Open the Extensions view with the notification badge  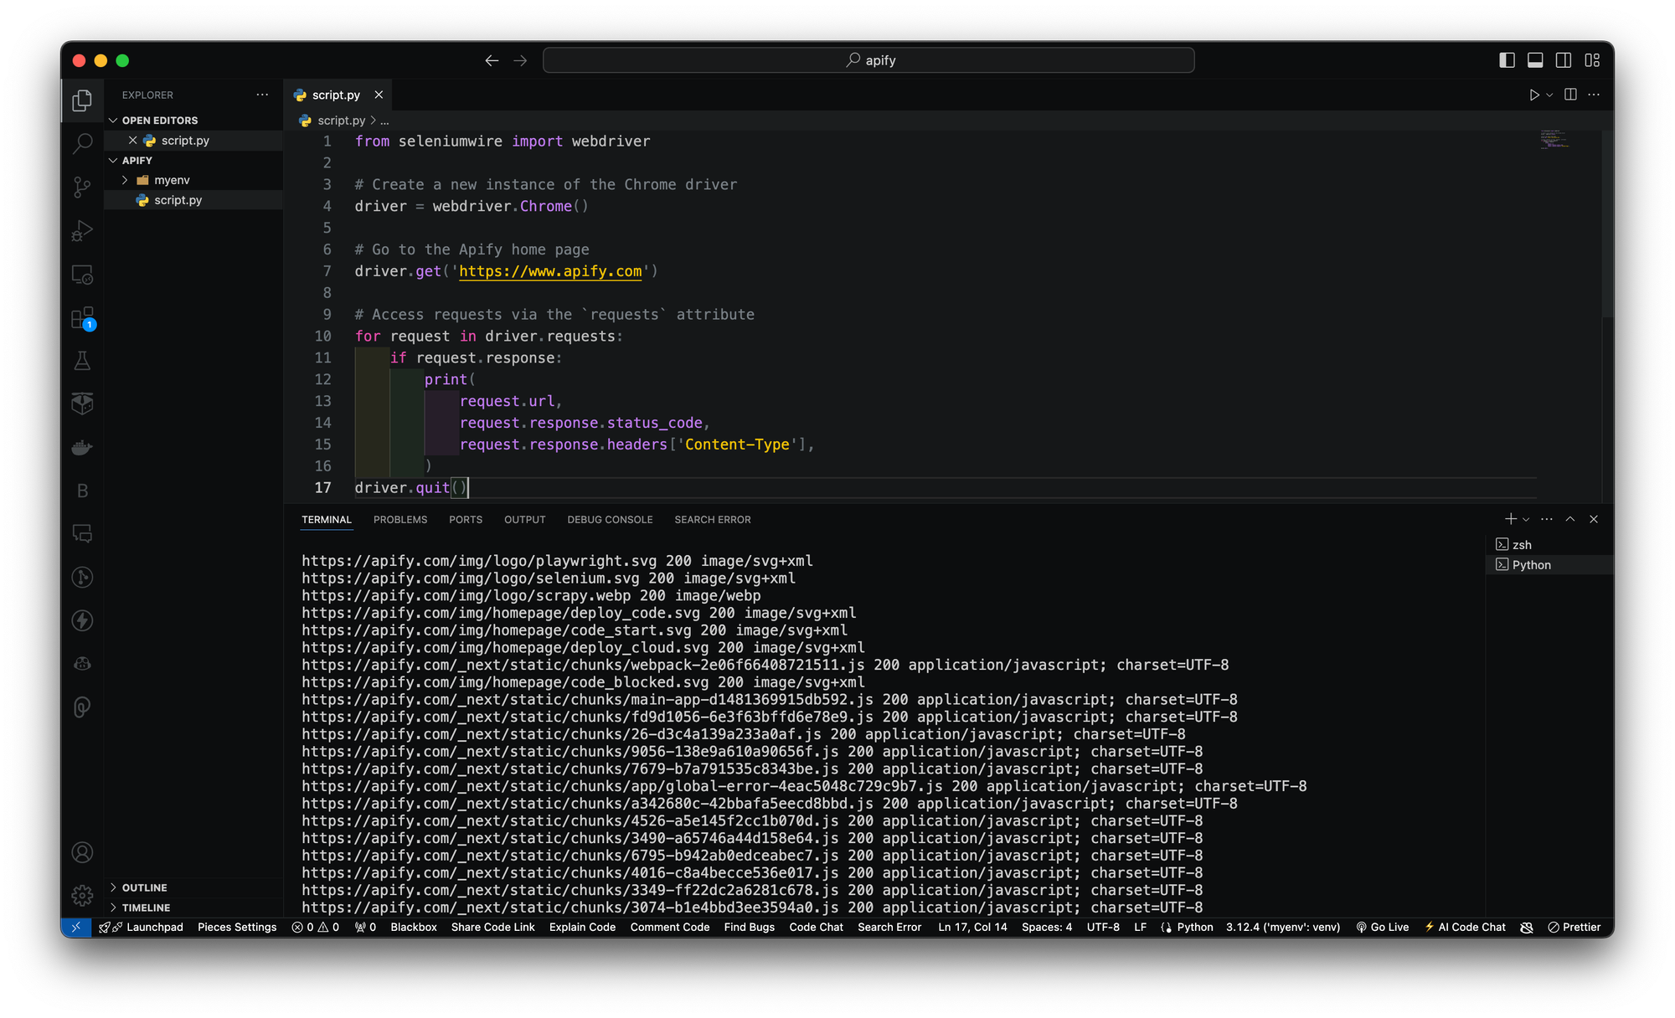point(81,318)
